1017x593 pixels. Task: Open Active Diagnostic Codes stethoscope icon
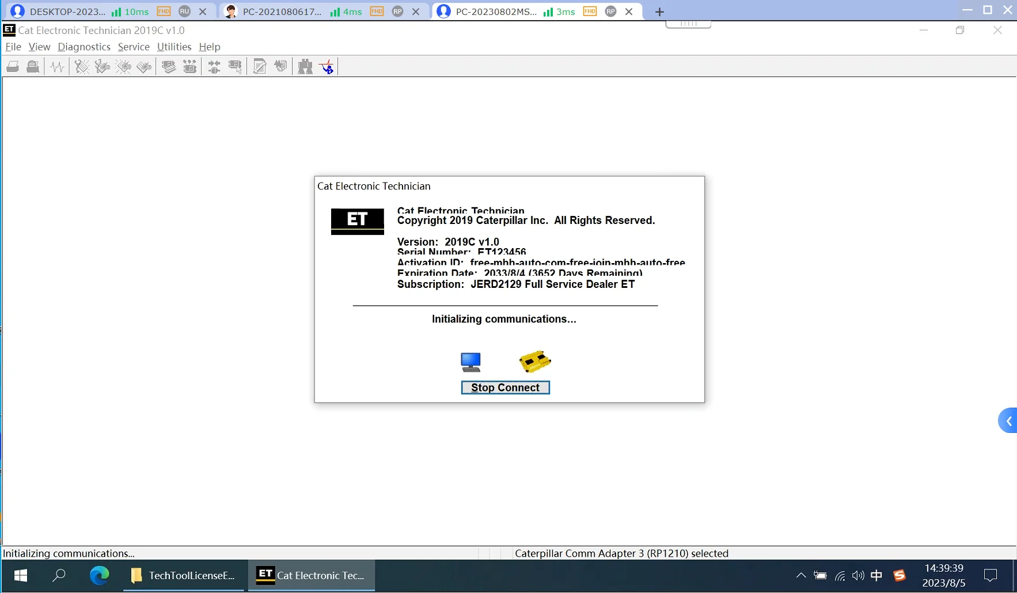click(x=82, y=67)
